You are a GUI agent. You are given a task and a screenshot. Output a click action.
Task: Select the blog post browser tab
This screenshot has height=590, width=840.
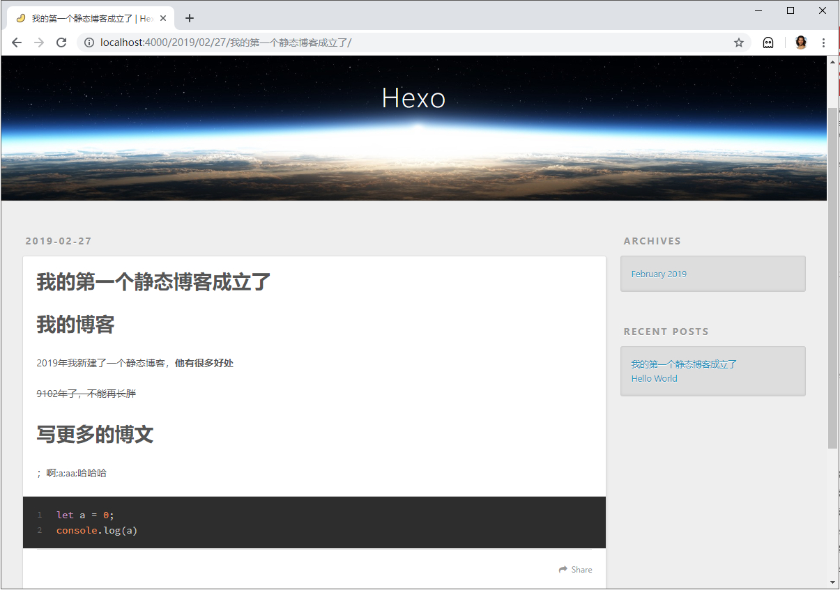(x=90, y=19)
